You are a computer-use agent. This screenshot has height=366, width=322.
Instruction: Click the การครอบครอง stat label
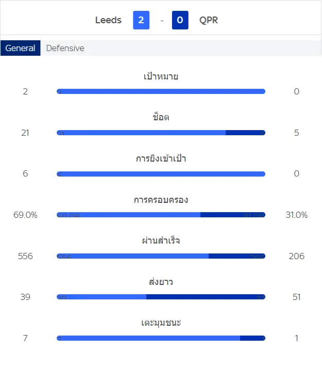coord(161,200)
